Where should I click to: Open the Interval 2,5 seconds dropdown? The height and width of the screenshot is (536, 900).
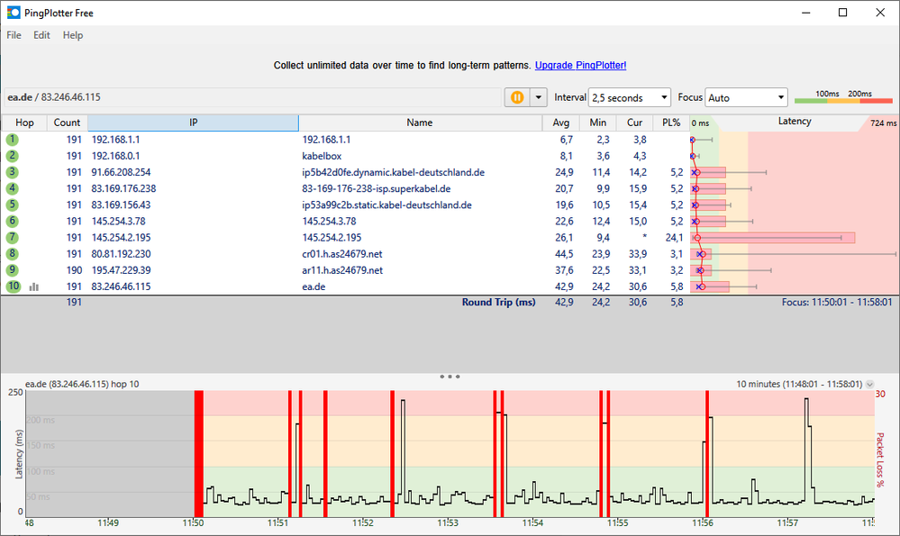pos(629,97)
